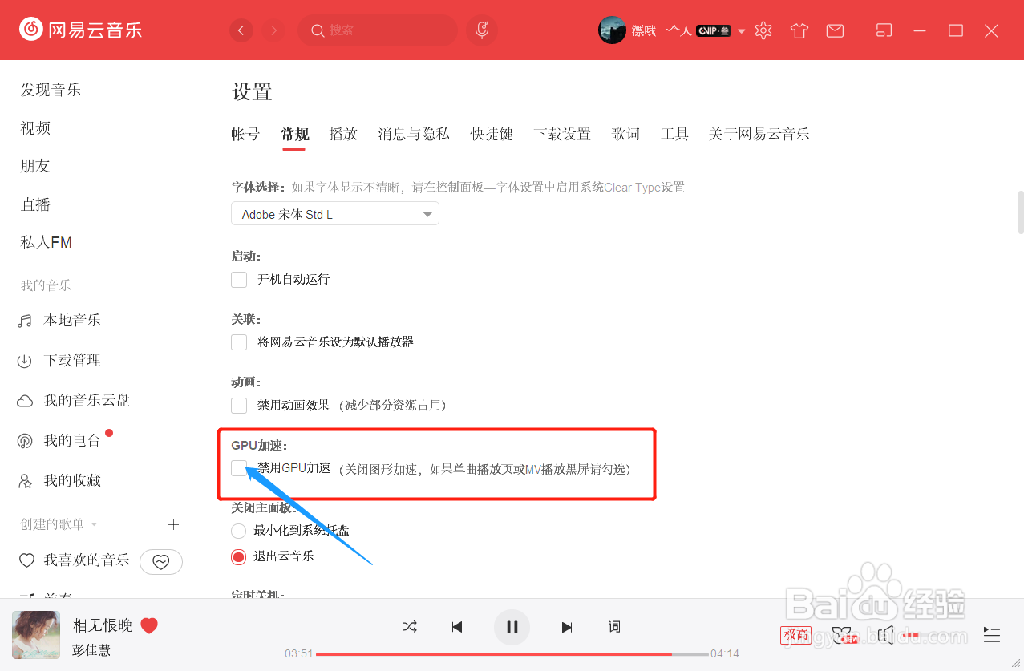The height and width of the screenshot is (671, 1024).
Task: Open the skin/theme shirt icon
Action: (x=799, y=30)
